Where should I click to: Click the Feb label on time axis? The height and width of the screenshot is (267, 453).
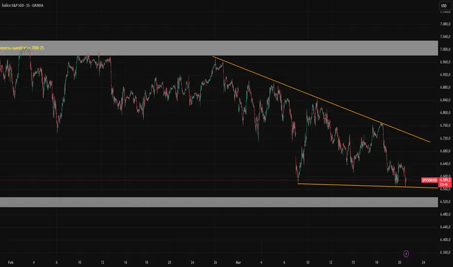pyautogui.click(x=11, y=262)
